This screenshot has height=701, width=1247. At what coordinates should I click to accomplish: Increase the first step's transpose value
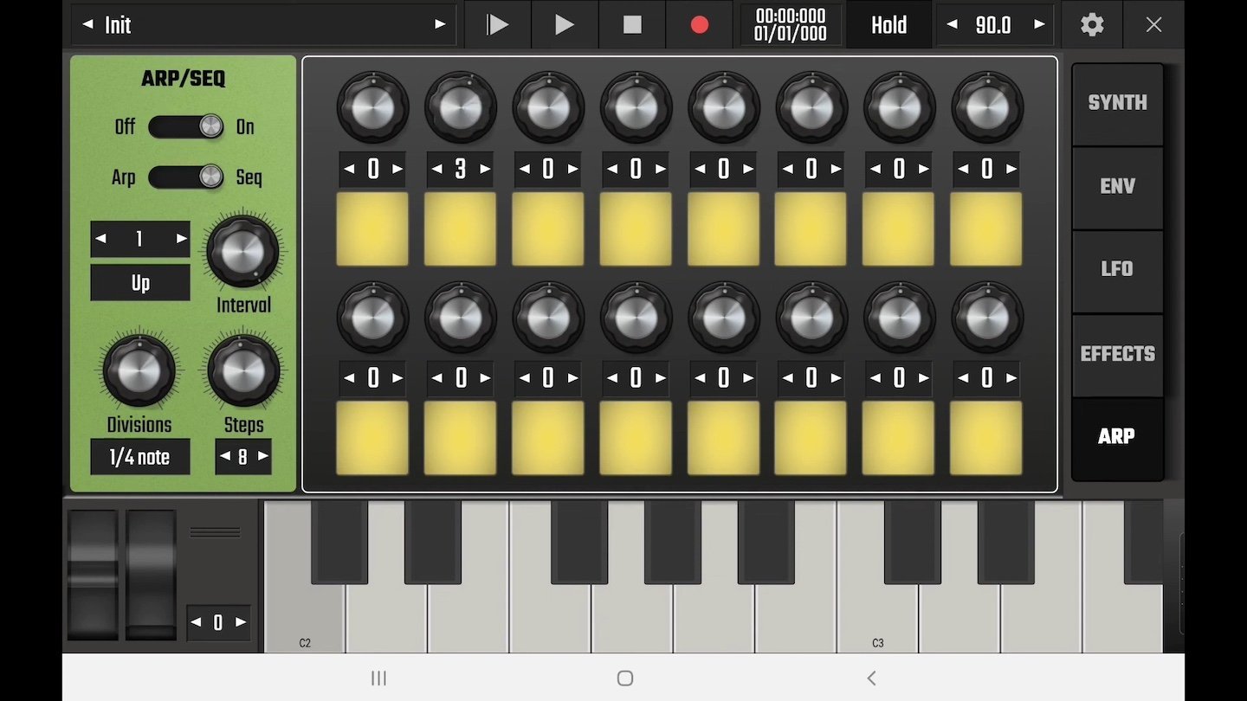397,170
